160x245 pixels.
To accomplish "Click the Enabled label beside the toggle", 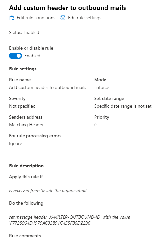I will pyautogui.click(x=32, y=56).
